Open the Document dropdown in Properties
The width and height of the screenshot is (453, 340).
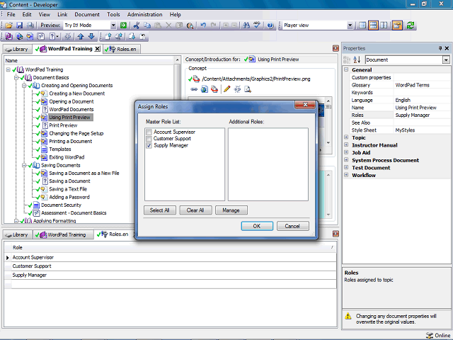tap(446, 59)
